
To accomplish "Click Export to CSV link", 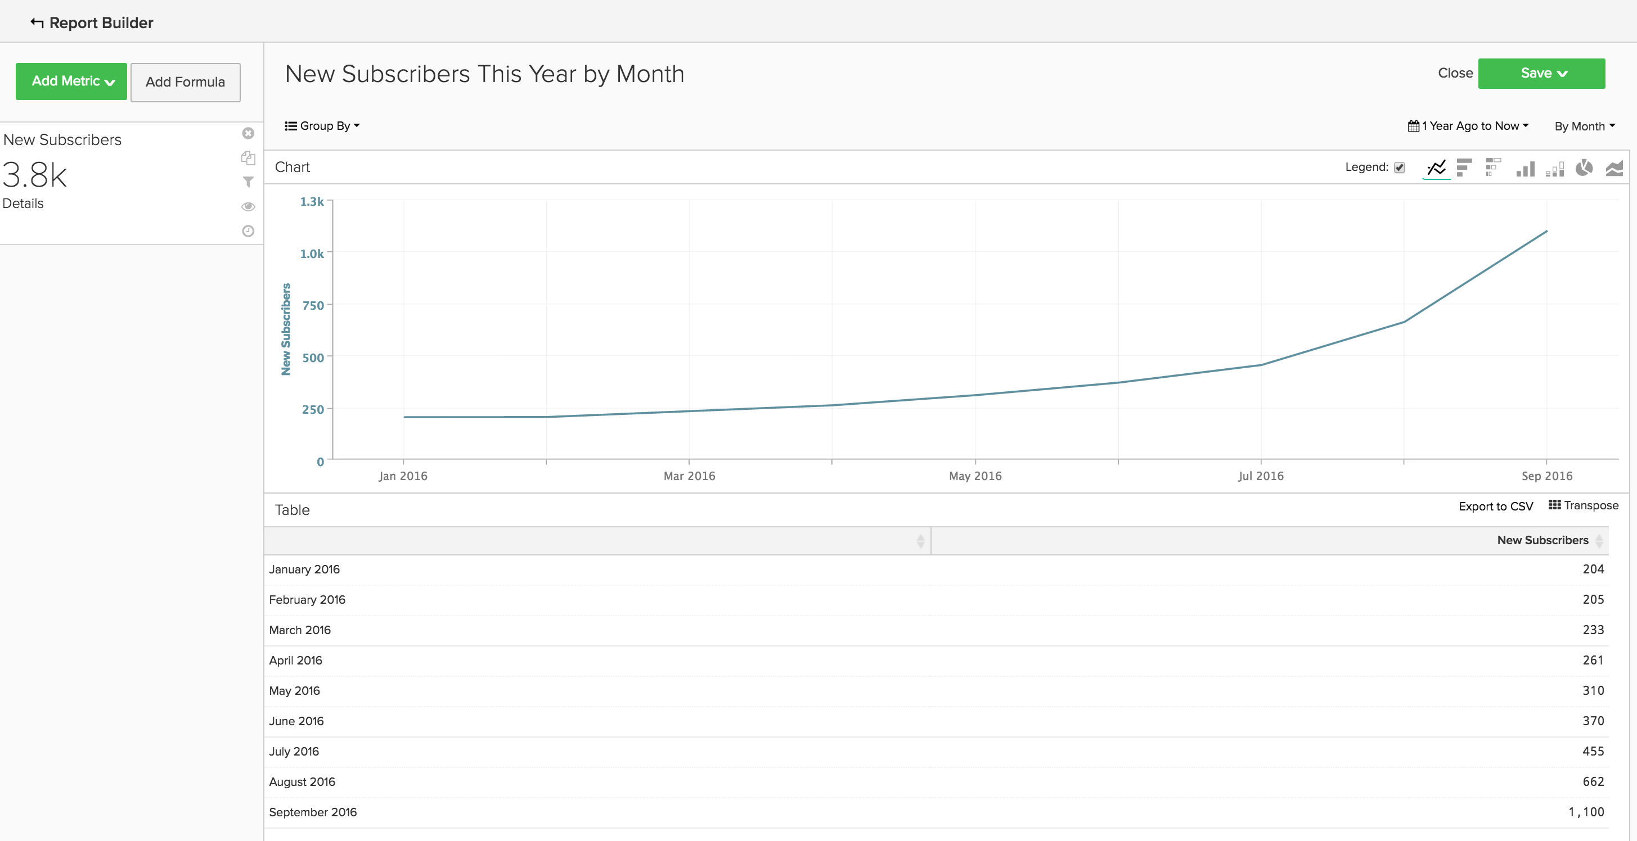I will pyautogui.click(x=1495, y=507).
